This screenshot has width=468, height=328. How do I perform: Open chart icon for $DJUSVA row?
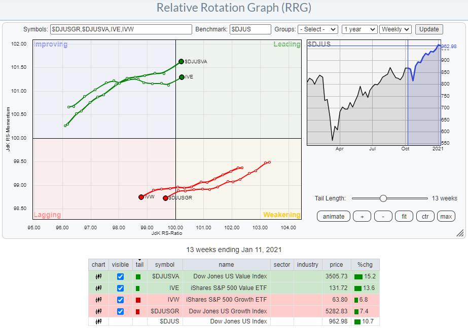(x=98, y=277)
